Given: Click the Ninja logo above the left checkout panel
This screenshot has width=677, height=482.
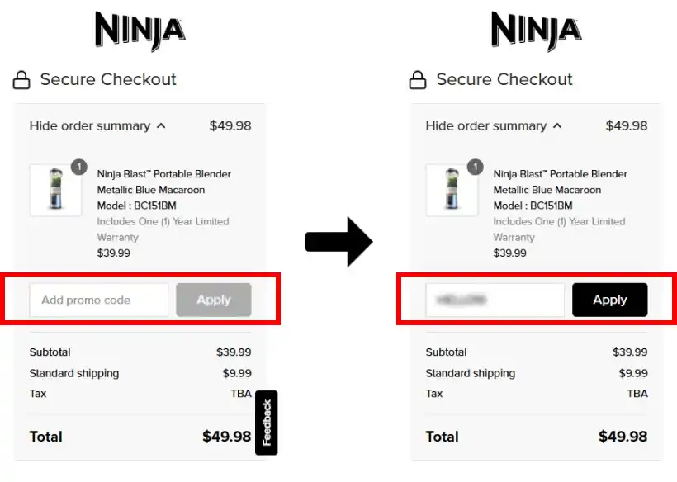Looking at the screenshot, I should point(140,32).
